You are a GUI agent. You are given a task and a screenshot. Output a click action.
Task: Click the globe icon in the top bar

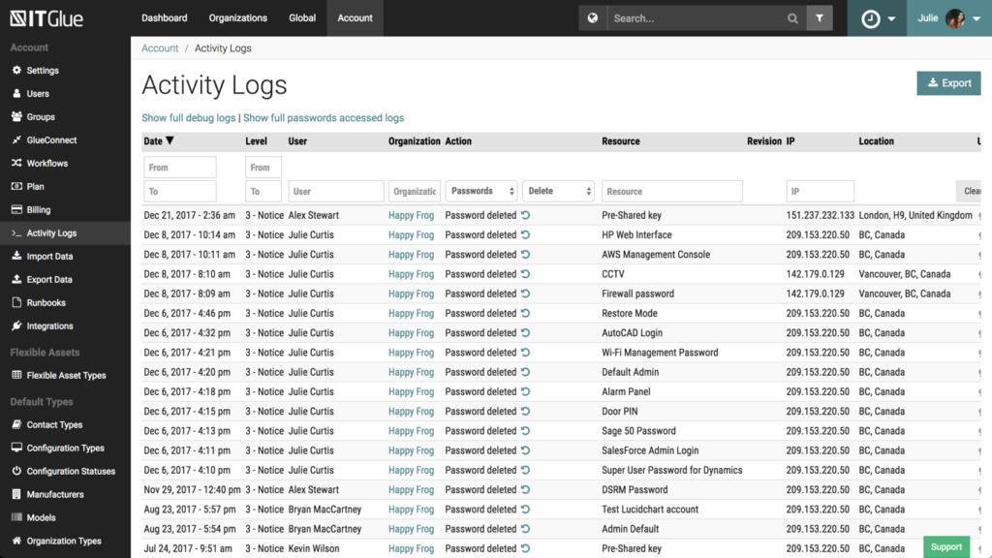pyautogui.click(x=592, y=17)
